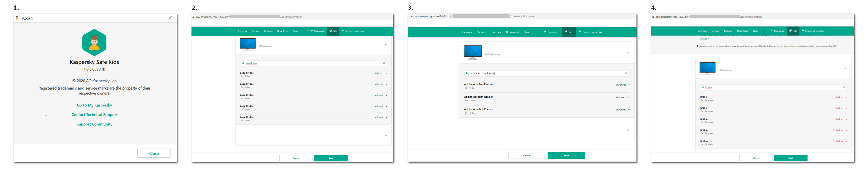Close the About dialog with the X
The height and width of the screenshot is (176, 868).
point(170,18)
